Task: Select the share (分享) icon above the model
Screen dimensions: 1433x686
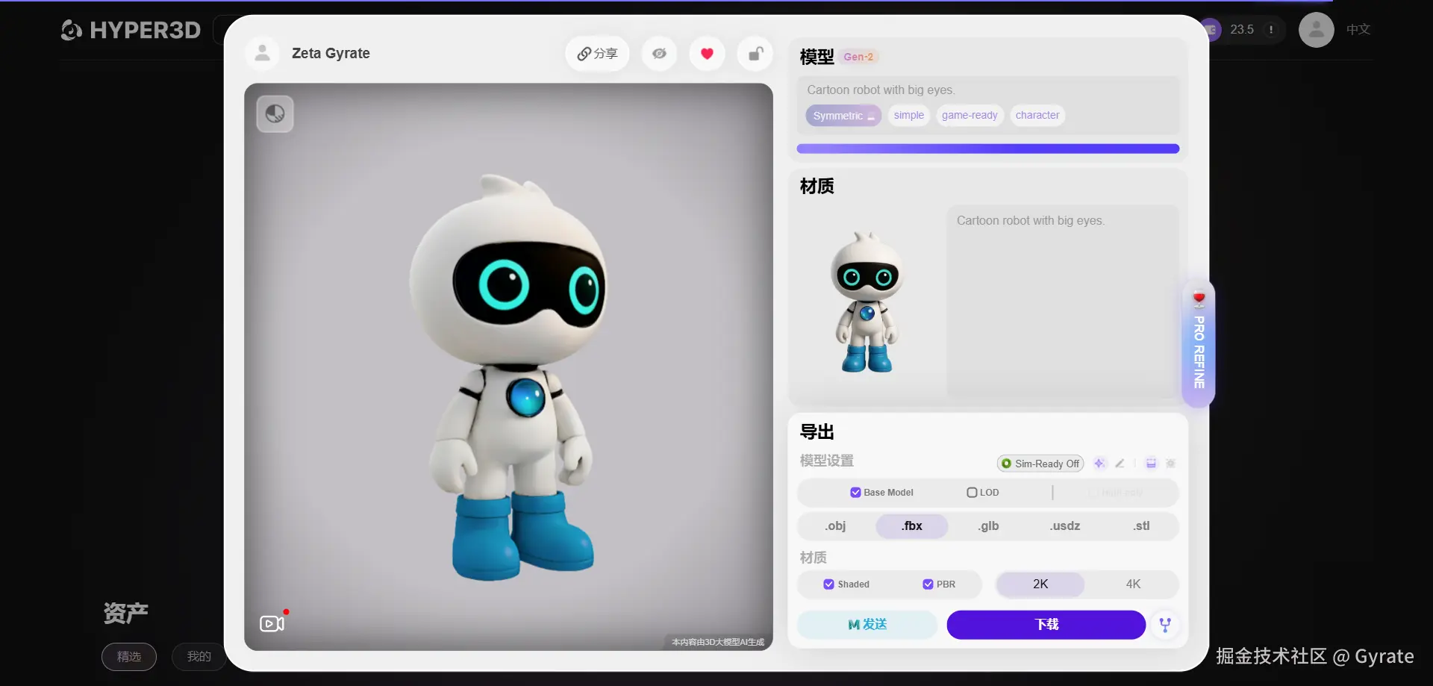Action: pyautogui.click(x=596, y=53)
